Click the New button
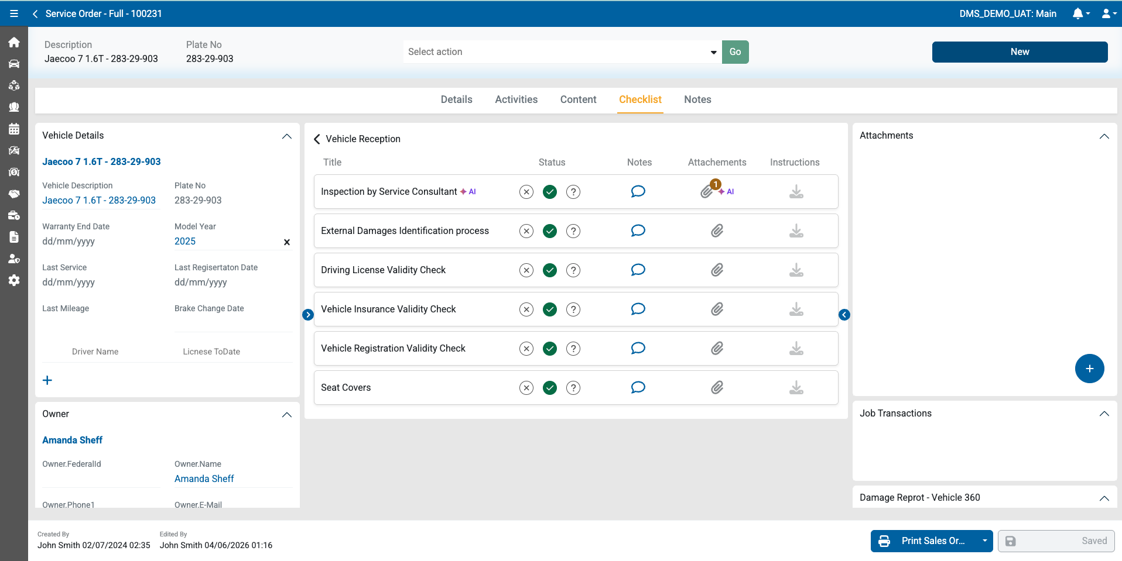Screen dimensions: 1122x561 click(1020, 52)
